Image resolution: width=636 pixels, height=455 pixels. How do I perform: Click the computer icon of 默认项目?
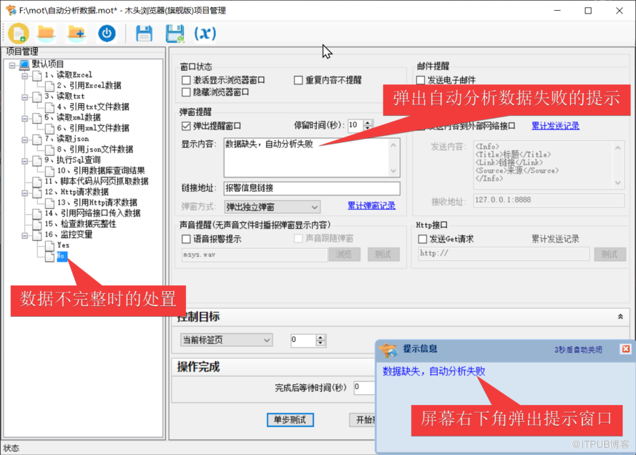click(x=24, y=64)
